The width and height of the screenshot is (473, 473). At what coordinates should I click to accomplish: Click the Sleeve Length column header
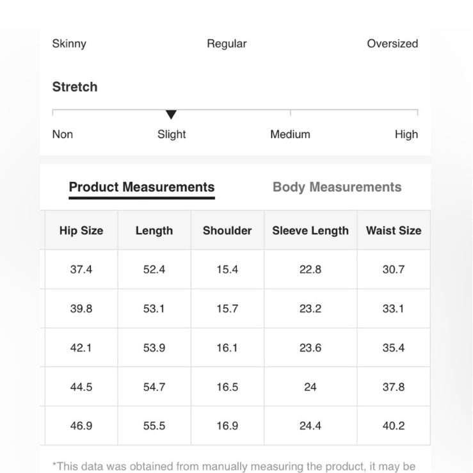tap(310, 230)
